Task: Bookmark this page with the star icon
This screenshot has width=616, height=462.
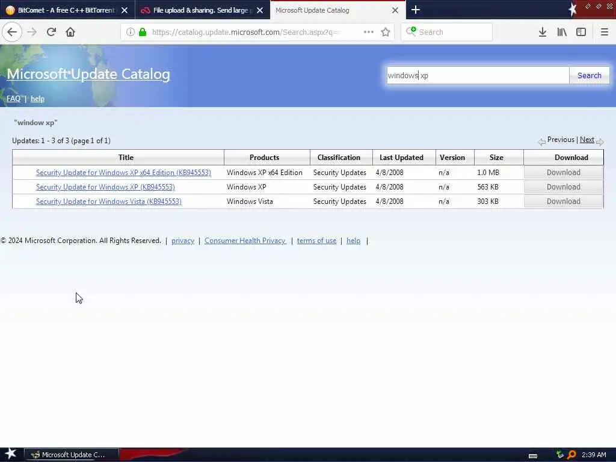Action: [x=386, y=32]
